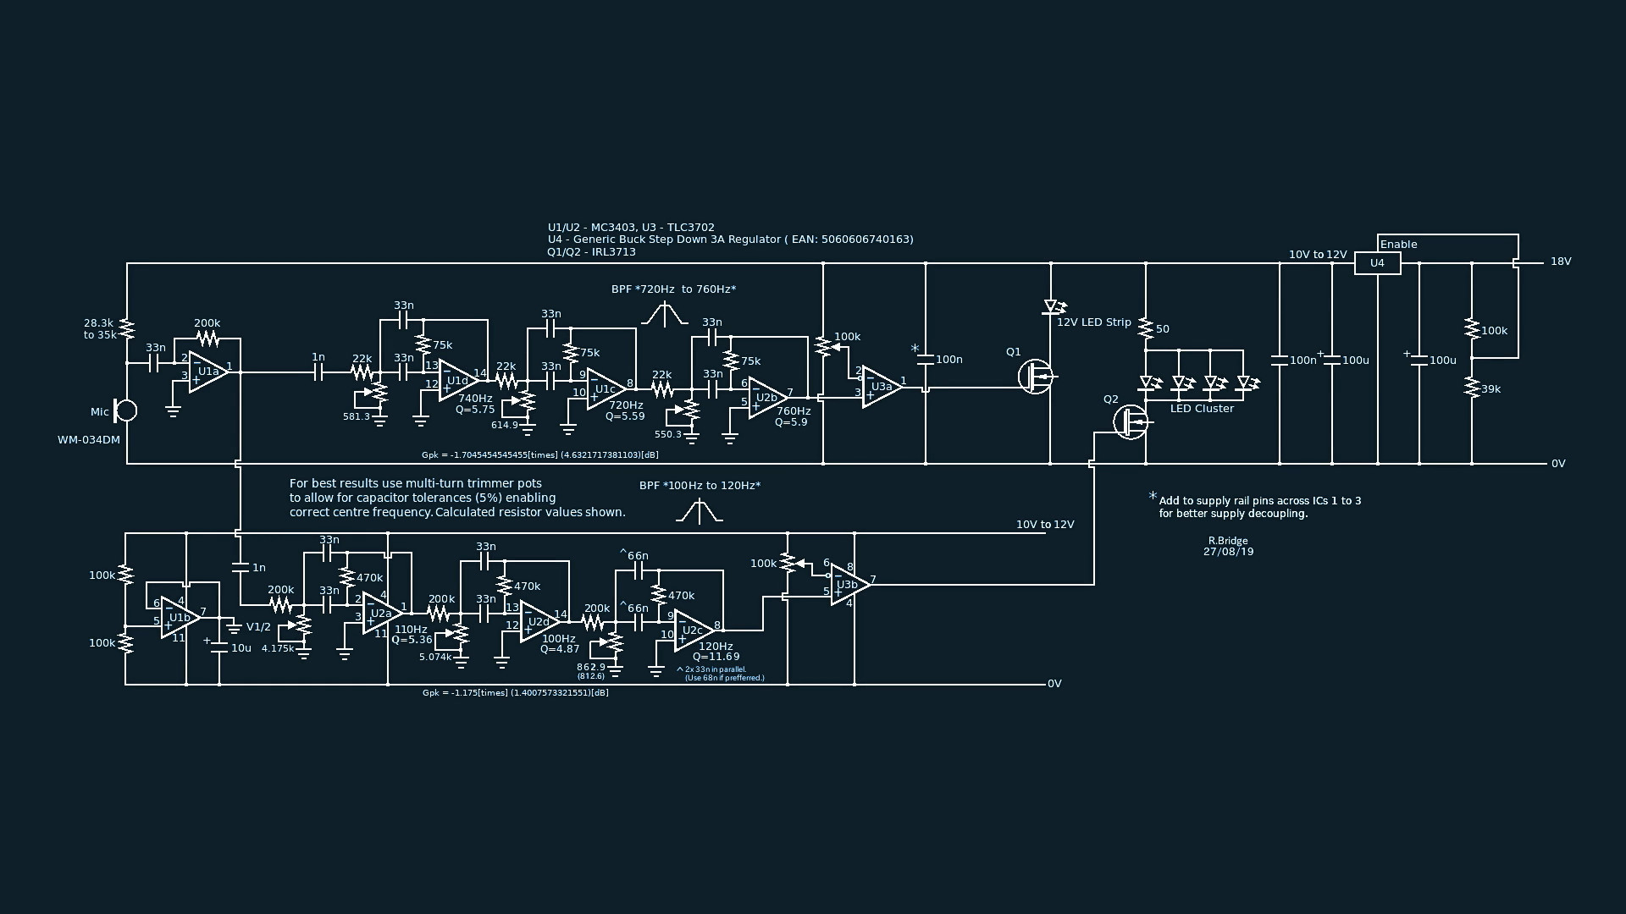The image size is (1626, 914).
Task: Click the 'U1/U2 - MC3403, U3 - TLC3702' note
Action: (631, 228)
